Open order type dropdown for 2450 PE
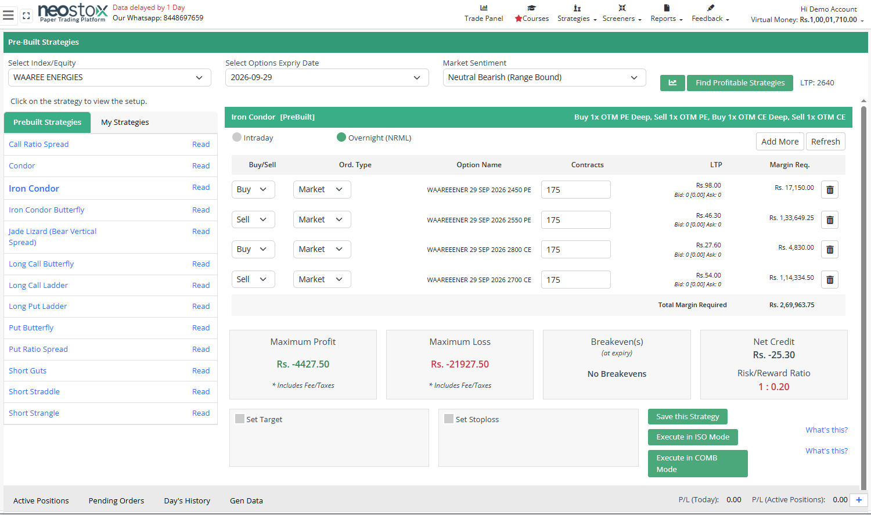 click(x=322, y=189)
